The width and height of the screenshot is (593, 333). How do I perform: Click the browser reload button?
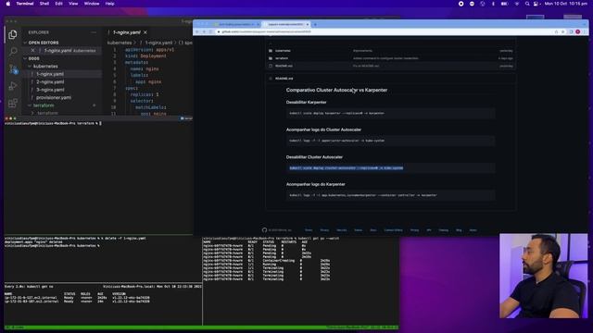[x=210, y=31]
